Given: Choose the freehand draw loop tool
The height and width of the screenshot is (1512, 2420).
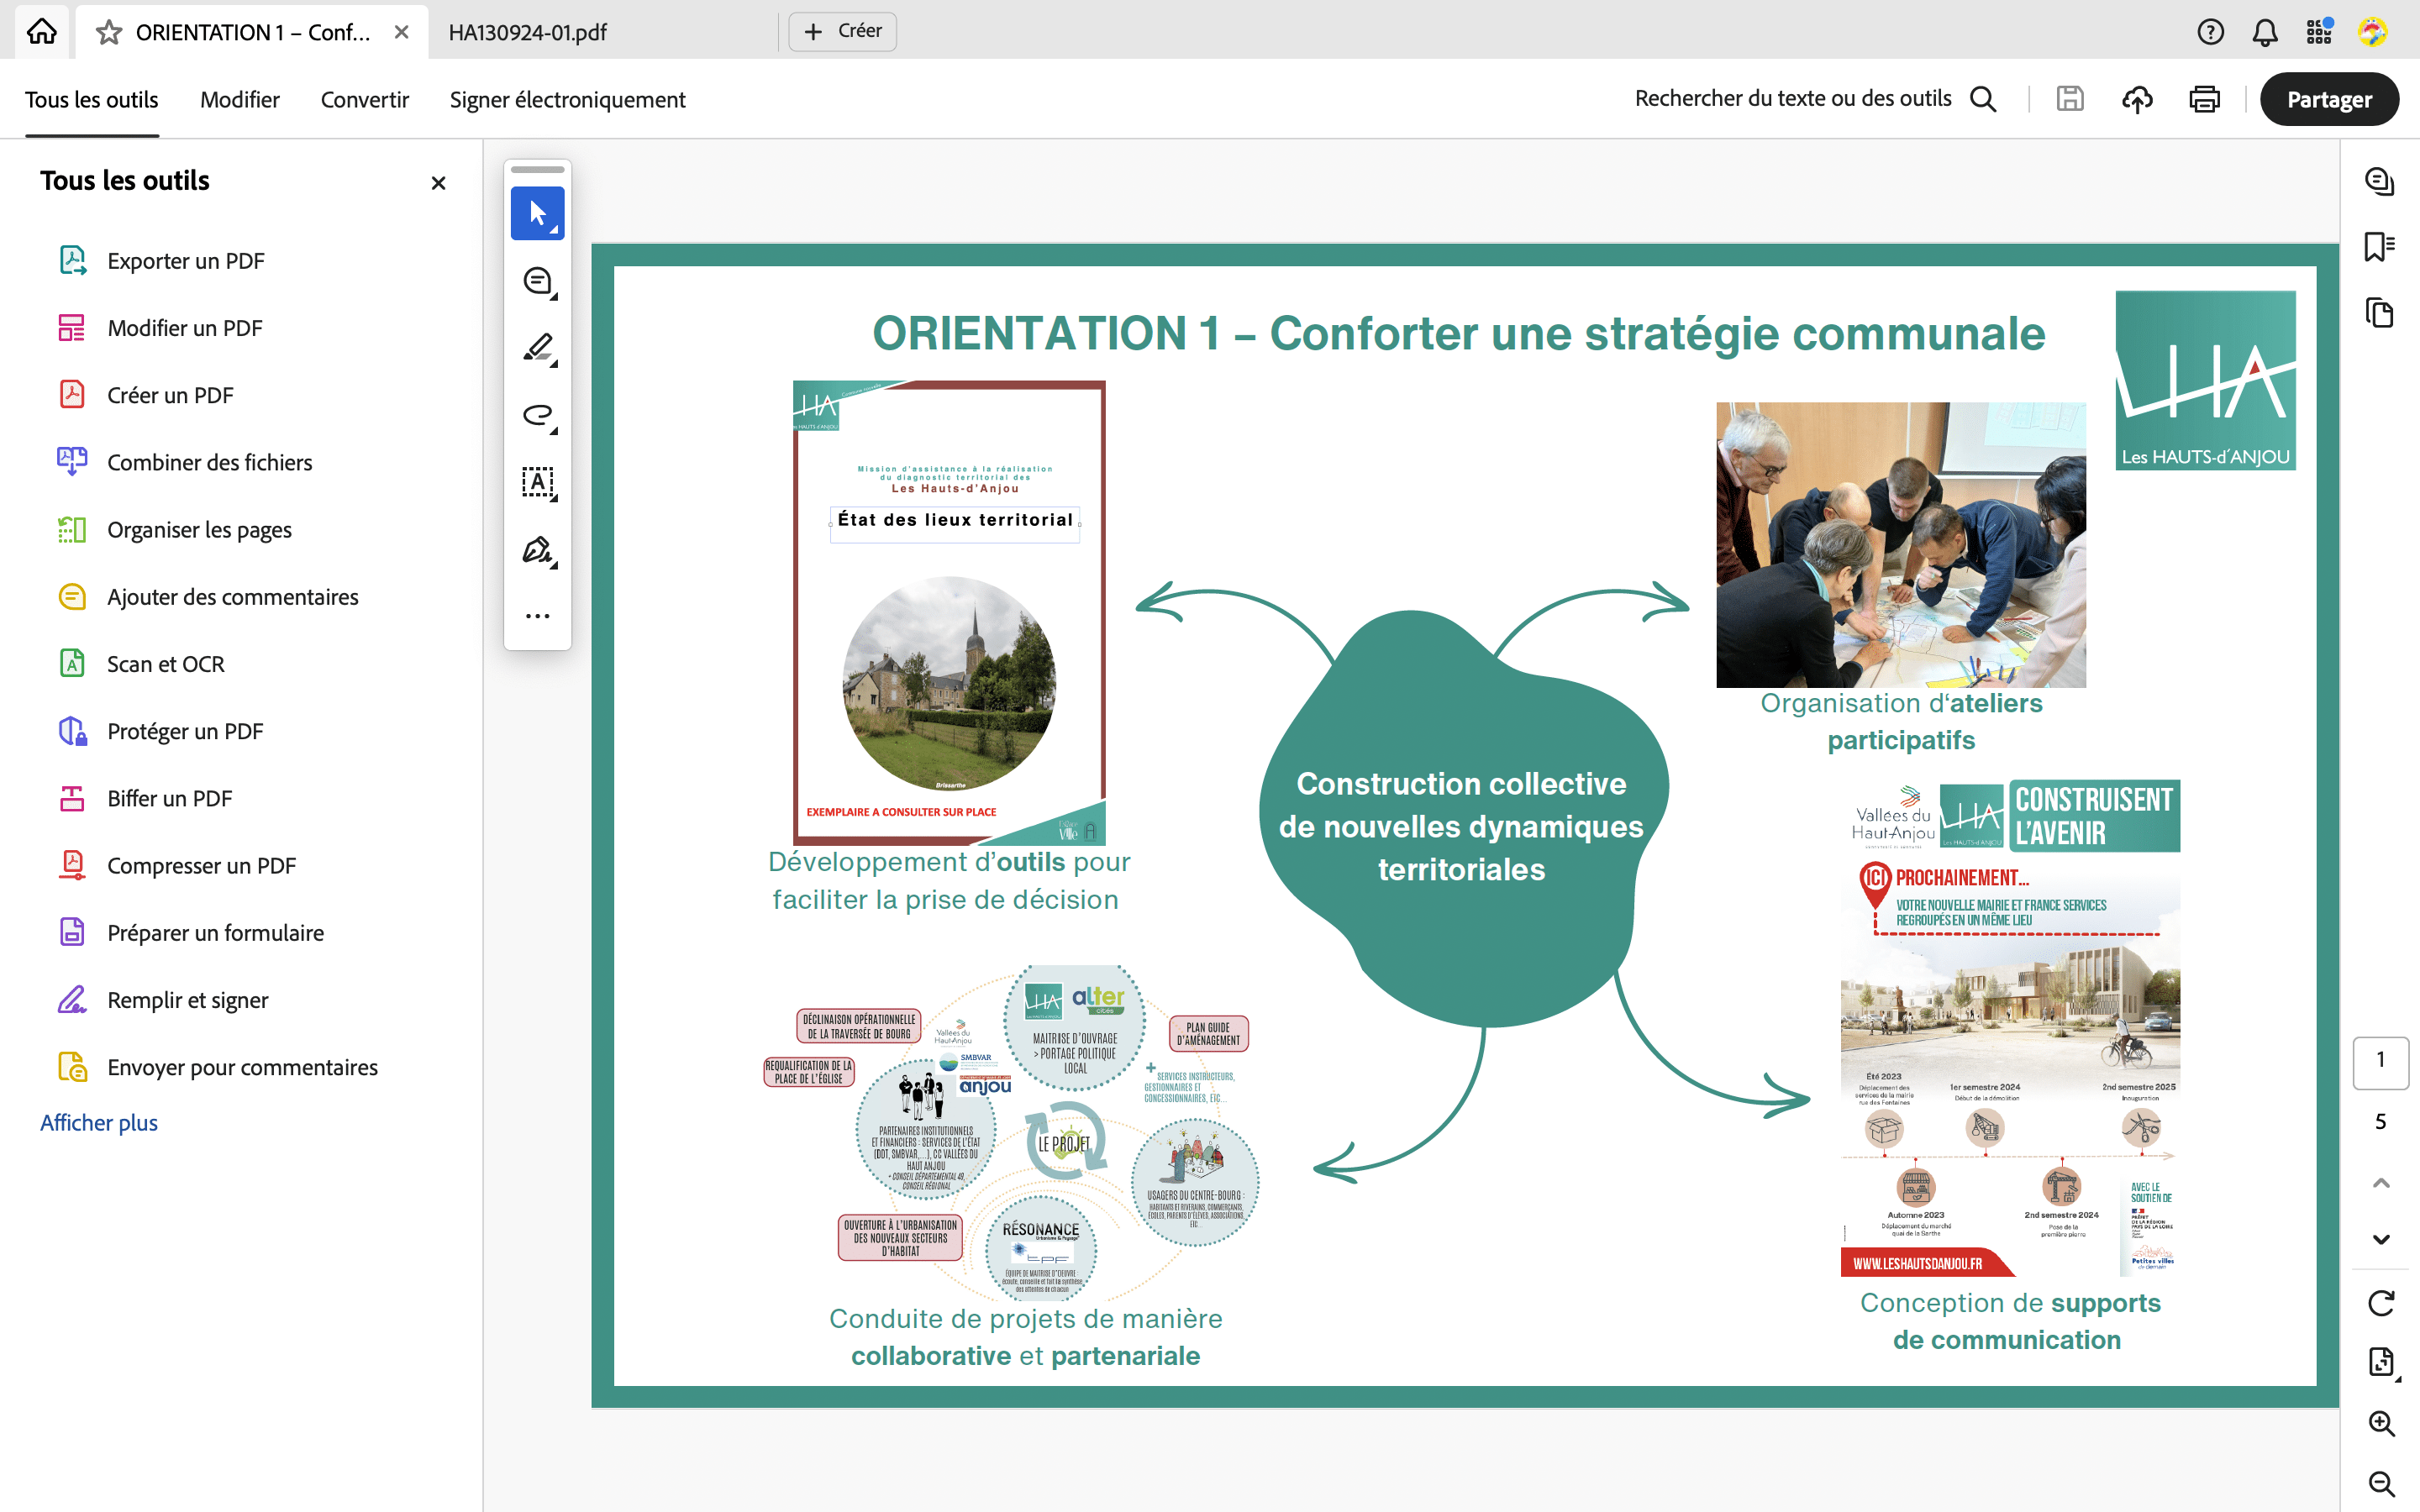Looking at the screenshot, I should pos(538,415).
